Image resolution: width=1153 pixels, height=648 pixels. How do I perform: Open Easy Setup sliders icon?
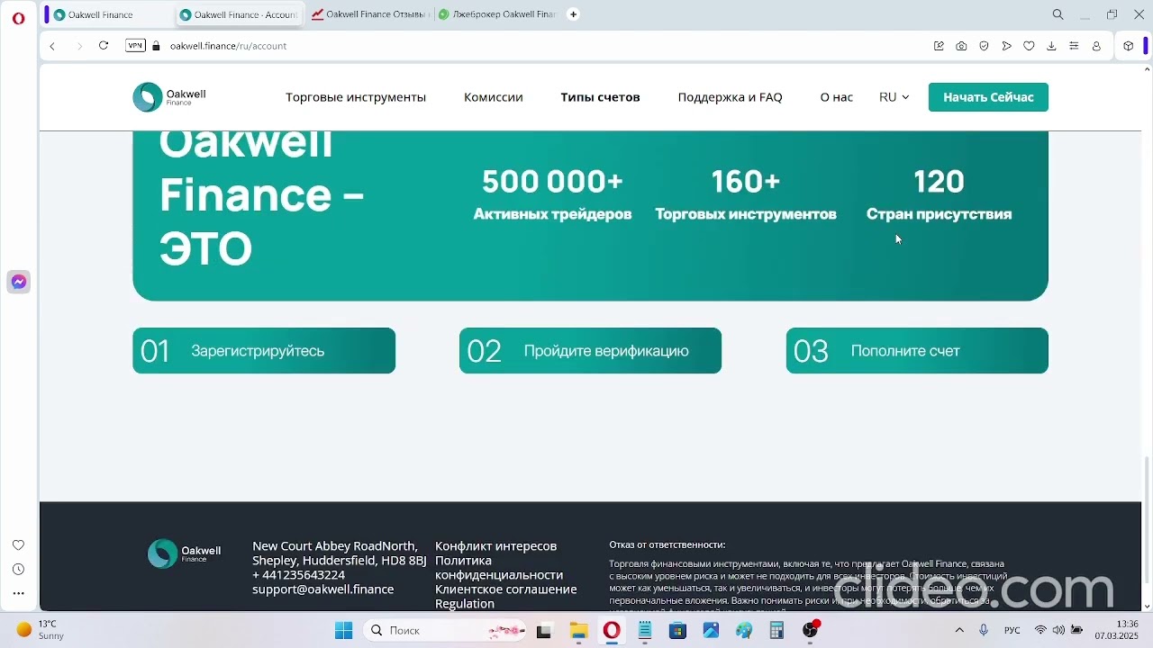pyautogui.click(x=1074, y=46)
